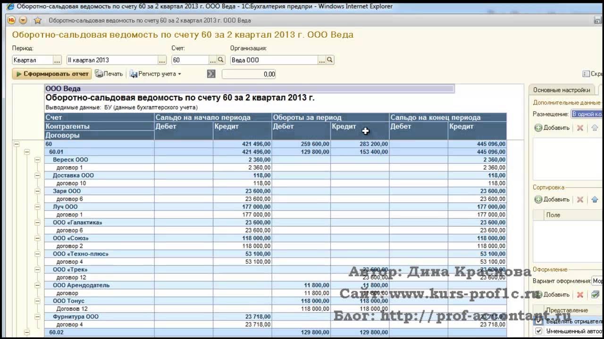604x339 pixels.
Task: Click Добавить in Дополнительные данные section
Action: point(552,128)
